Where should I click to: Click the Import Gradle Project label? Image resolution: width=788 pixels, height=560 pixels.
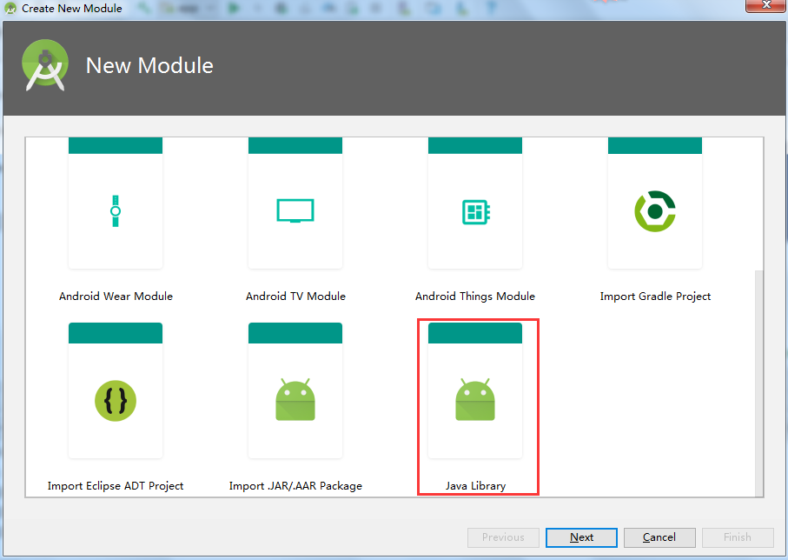point(655,297)
